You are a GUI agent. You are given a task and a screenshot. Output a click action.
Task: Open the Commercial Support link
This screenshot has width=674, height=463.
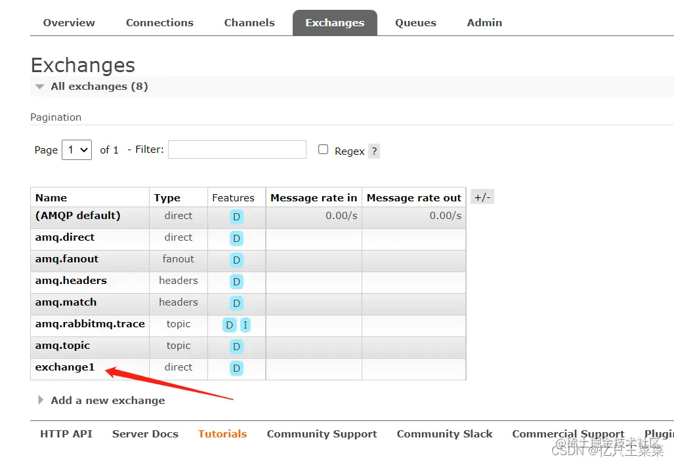[568, 433]
